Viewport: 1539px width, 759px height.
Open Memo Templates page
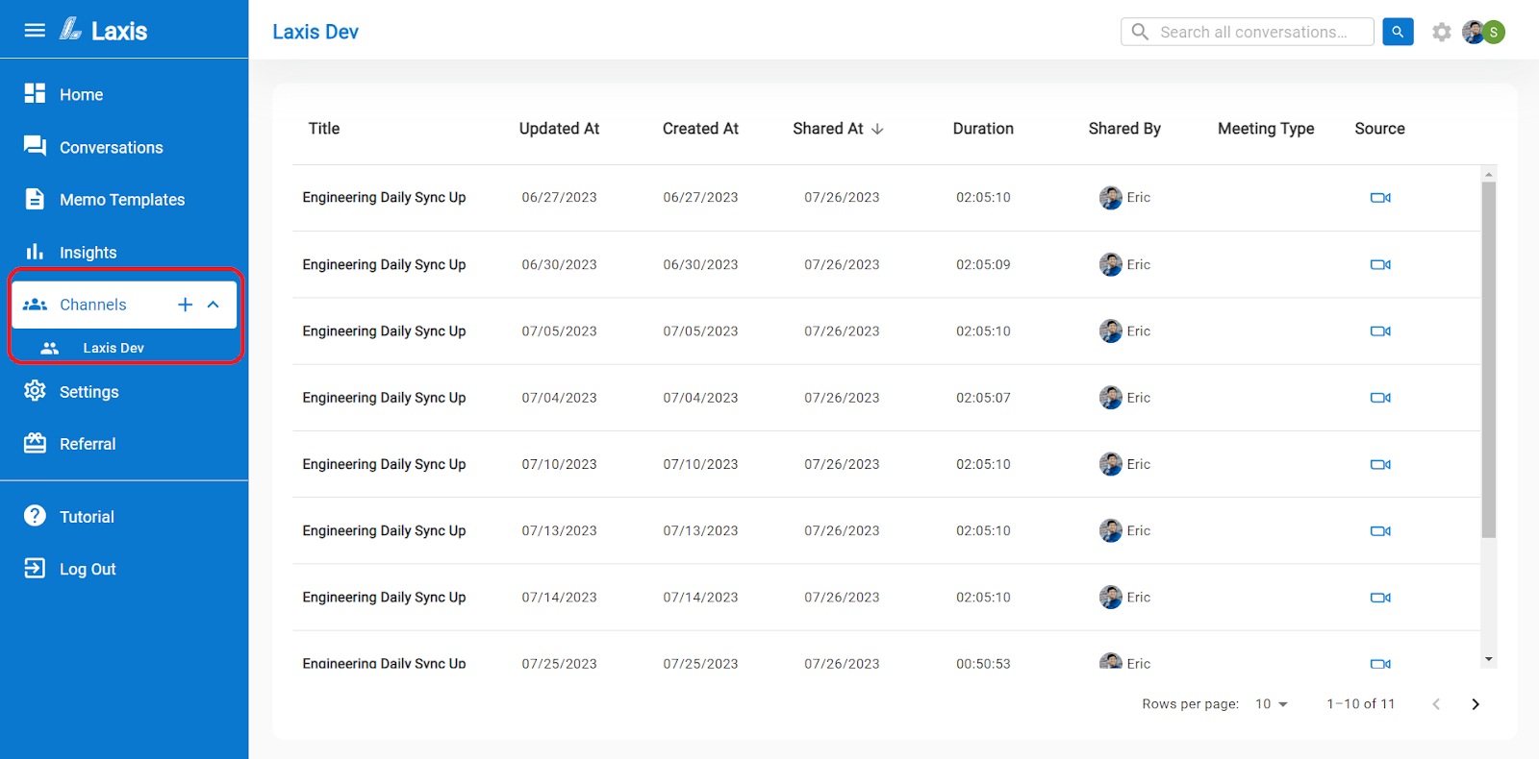click(124, 200)
